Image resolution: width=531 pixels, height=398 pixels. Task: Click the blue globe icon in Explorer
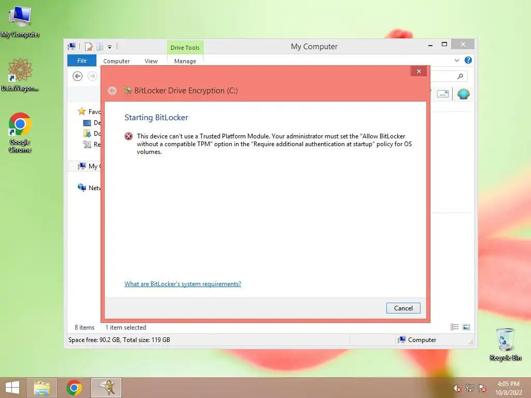[x=463, y=94]
